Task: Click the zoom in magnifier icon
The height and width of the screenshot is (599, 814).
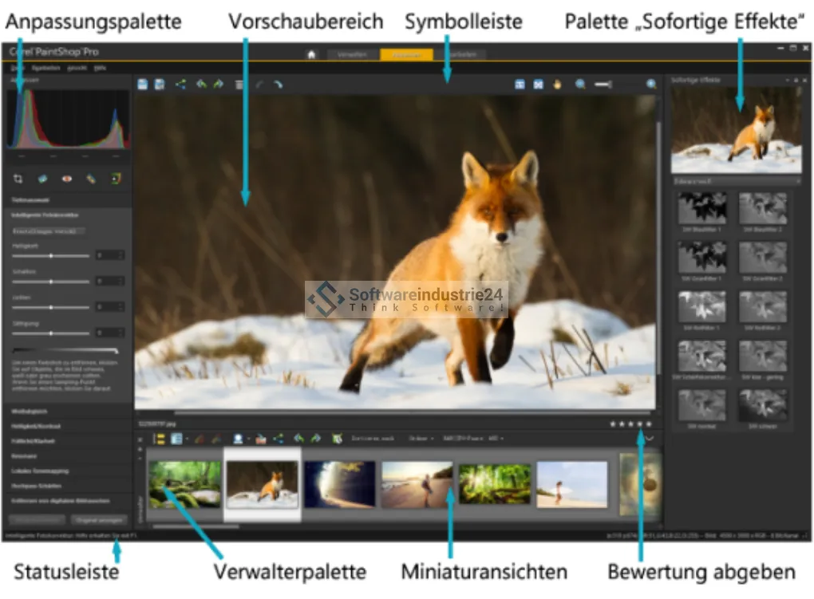Action: tap(651, 84)
